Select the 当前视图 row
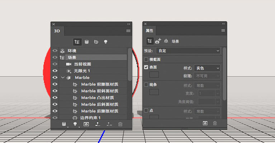Viewport: 275px width, 143px height. coord(93,64)
